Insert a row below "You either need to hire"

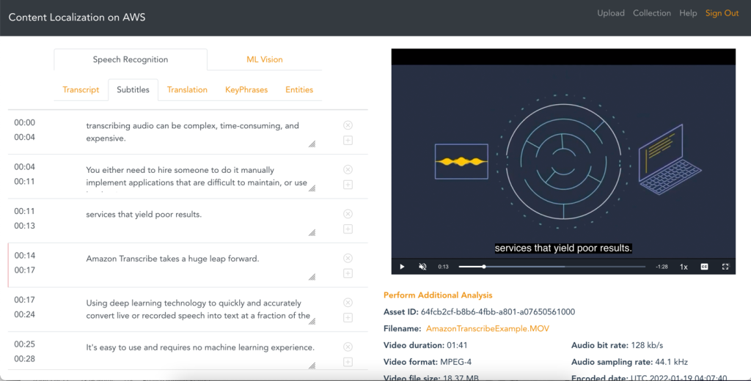coord(348,185)
